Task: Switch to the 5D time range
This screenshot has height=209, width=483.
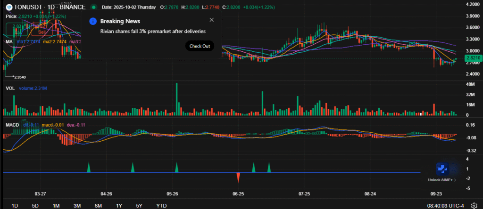Action: [35, 206]
